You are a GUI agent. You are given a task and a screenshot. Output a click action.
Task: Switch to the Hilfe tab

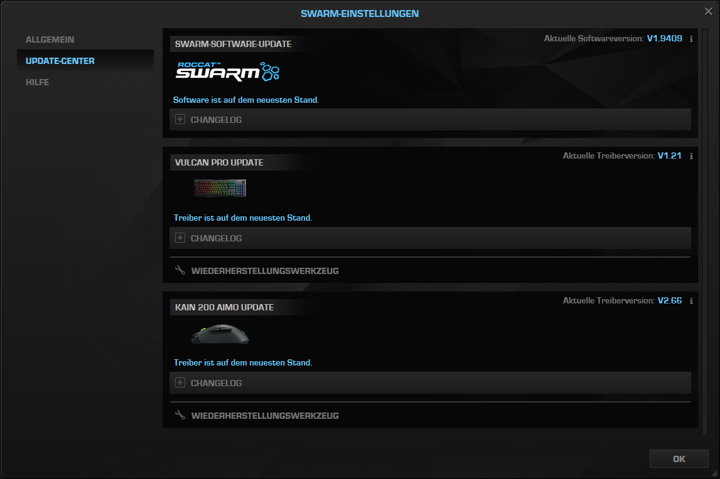37,82
